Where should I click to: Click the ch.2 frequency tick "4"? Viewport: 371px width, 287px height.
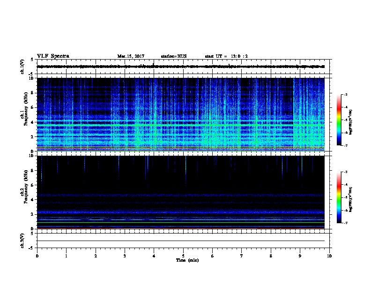click(32, 200)
